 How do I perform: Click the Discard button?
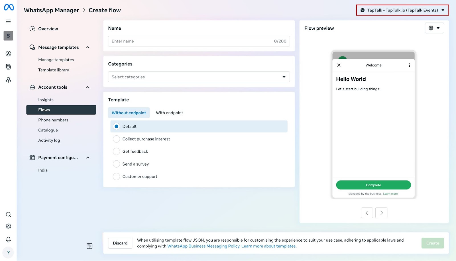click(120, 243)
